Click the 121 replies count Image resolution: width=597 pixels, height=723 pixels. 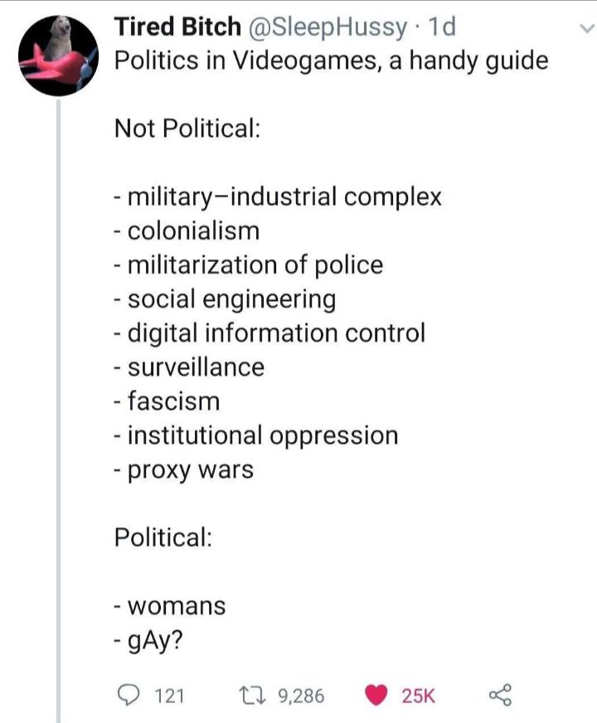171,696
